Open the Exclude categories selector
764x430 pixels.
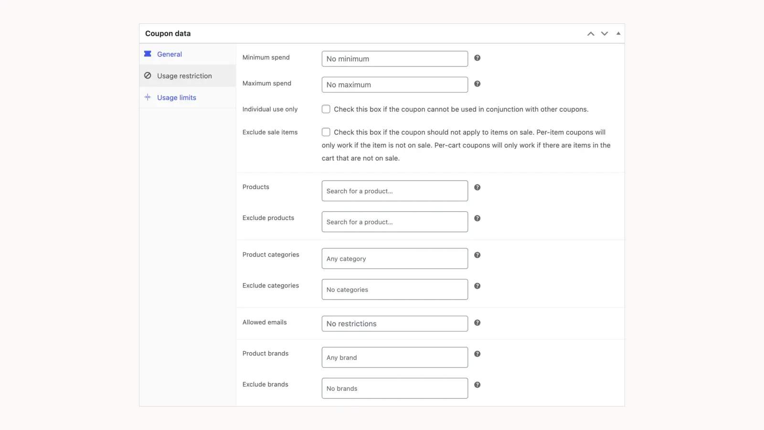(395, 290)
